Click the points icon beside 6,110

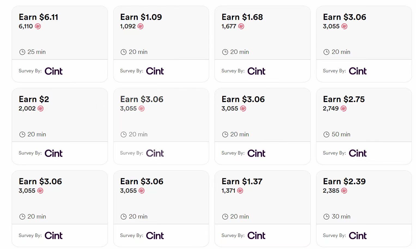38,26
